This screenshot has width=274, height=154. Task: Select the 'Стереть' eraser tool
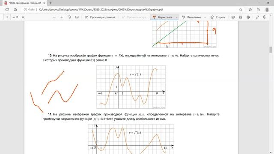click(x=218, y=17)
